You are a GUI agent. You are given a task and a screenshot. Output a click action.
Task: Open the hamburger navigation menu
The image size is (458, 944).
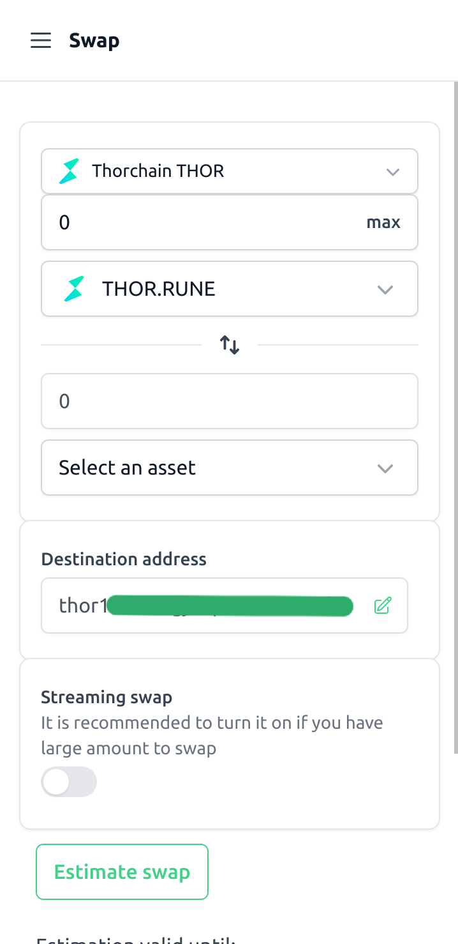[x=41, y=41]
